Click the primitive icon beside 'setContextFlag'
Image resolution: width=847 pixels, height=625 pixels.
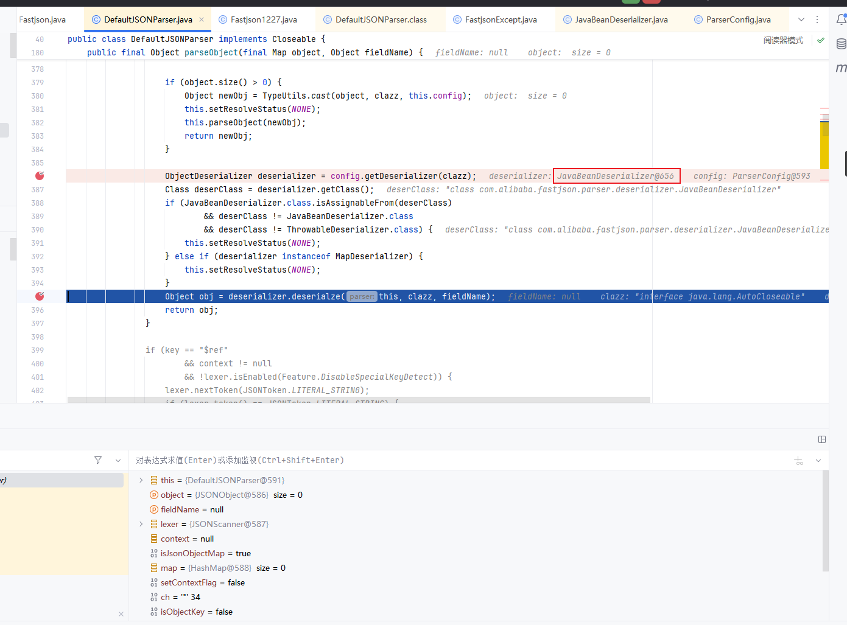point(154,582)
